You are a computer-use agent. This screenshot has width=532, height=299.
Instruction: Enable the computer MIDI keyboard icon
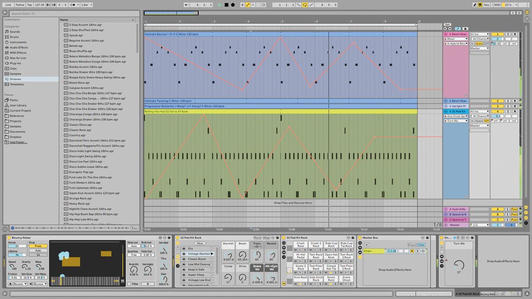coord(480,5)
